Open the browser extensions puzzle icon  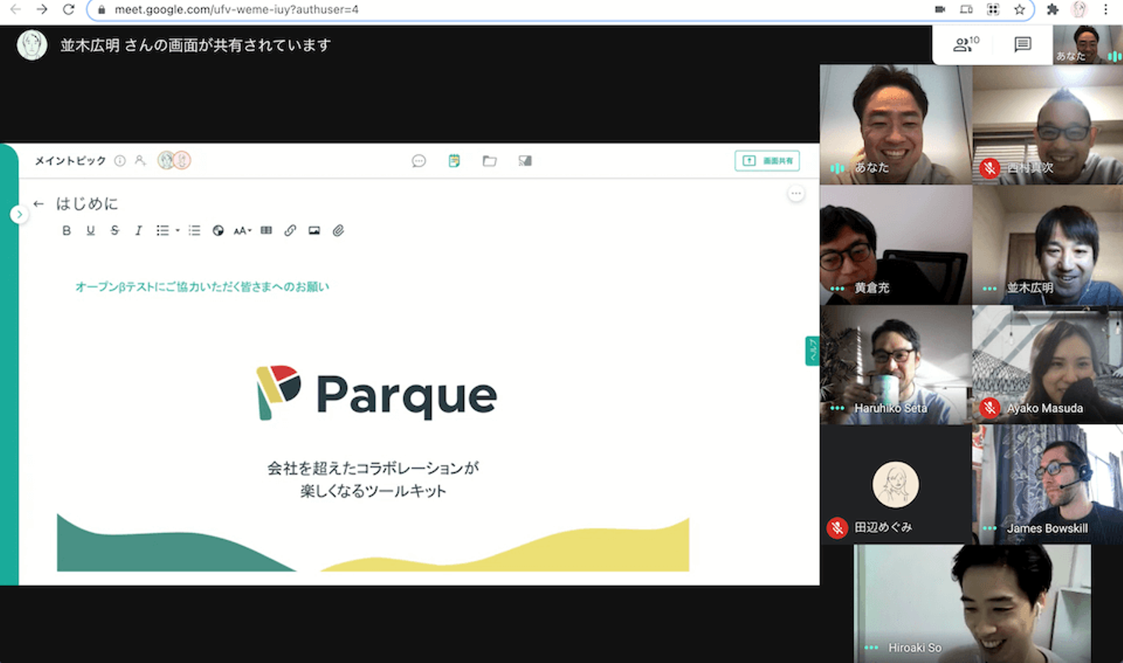(1052, 9)
